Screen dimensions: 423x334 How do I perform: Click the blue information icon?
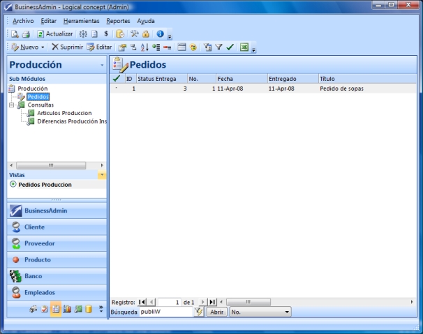[x=160, y=33]
